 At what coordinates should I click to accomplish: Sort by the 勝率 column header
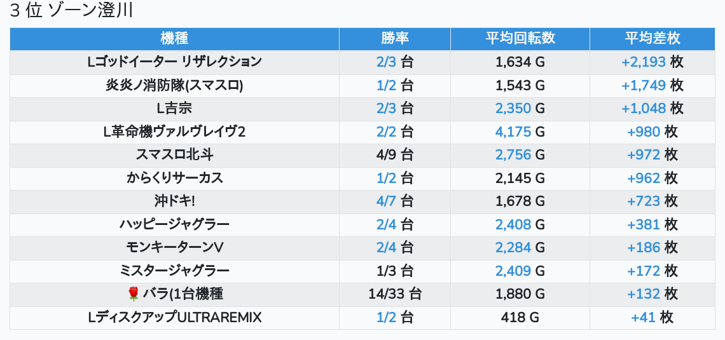(x=395, y=38)
